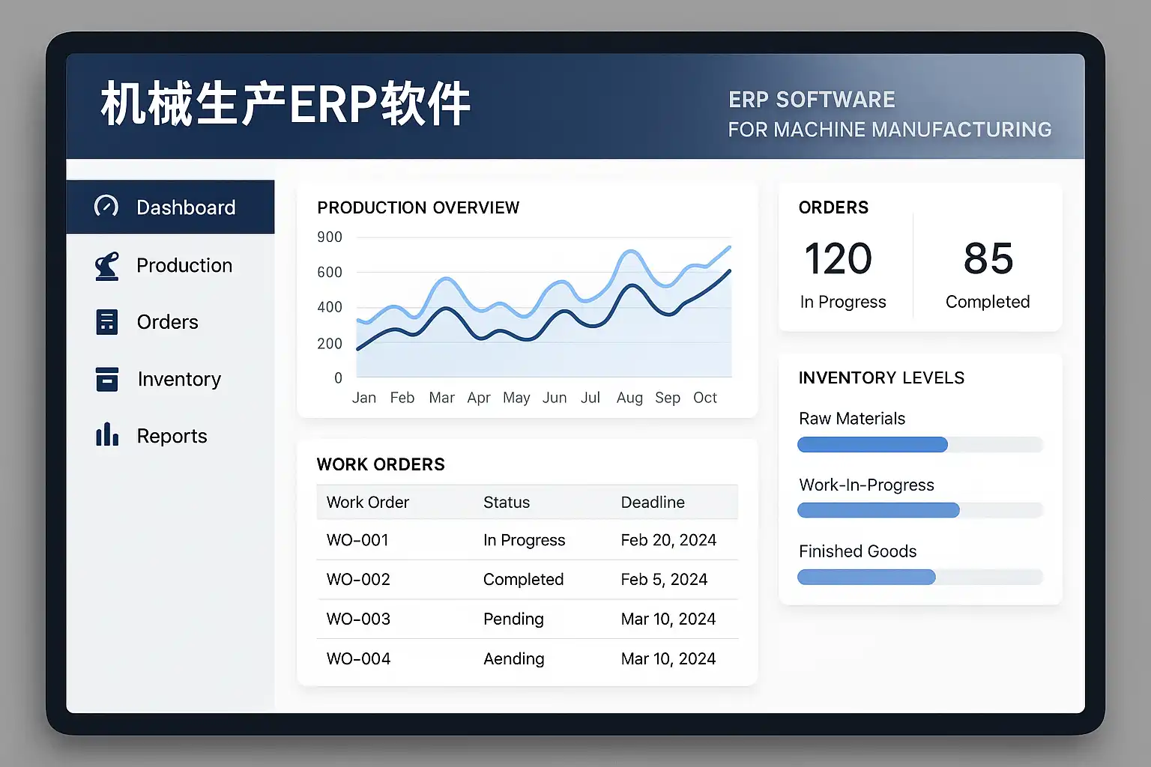Click the Feb 5, 2024 deadline
1151x767 pixels.
664,579
